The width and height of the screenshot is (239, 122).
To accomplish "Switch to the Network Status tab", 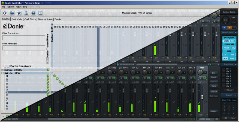I will pyautogui.click(x=45, y=19).
